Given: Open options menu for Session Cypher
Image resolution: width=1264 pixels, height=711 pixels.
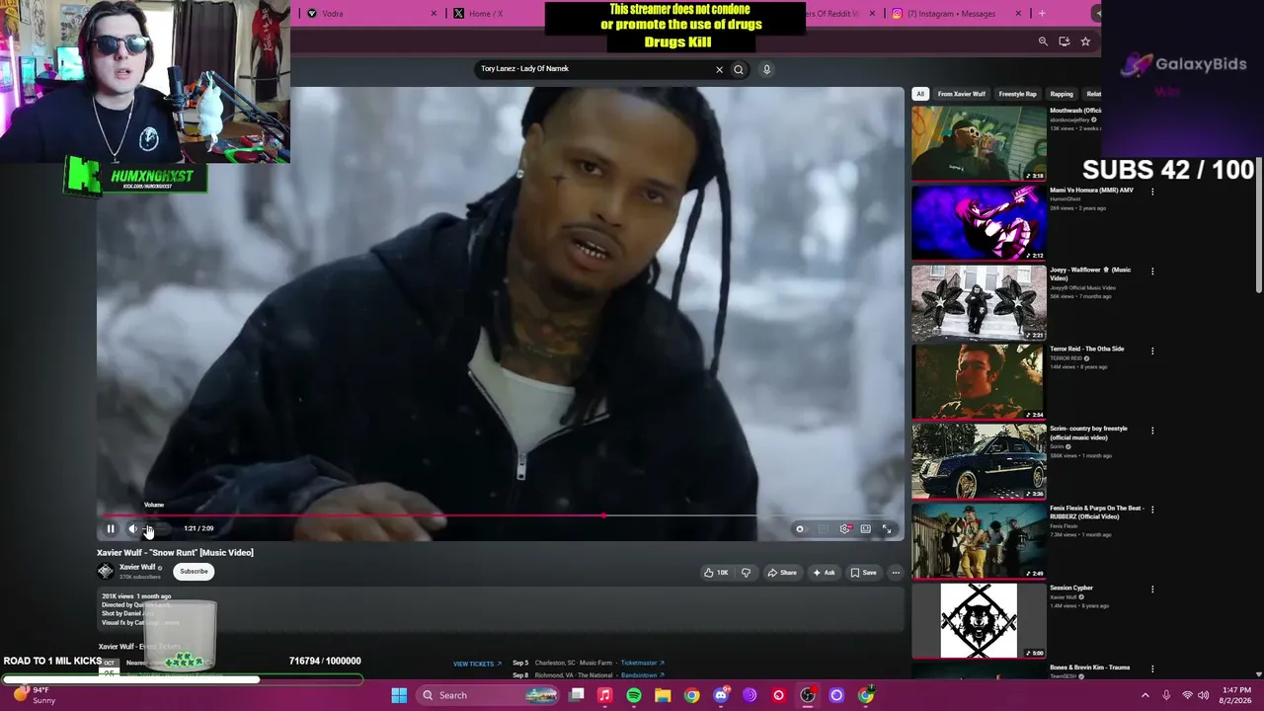Looking at the screenshot, I should (x=1152, y=590).
